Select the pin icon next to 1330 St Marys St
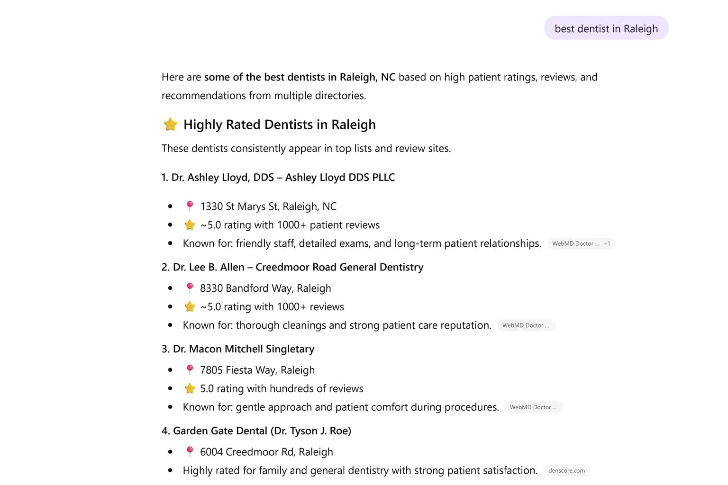The width and height of the screenshot is (728, 485). click(190, 205)
